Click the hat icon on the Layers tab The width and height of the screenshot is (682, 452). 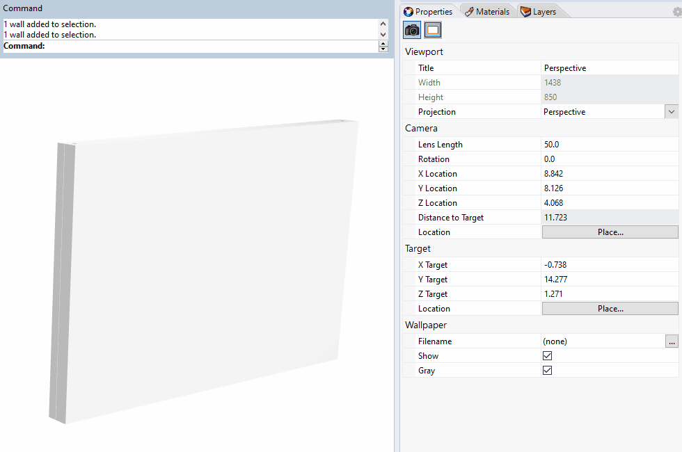click(x=525, y=11)
